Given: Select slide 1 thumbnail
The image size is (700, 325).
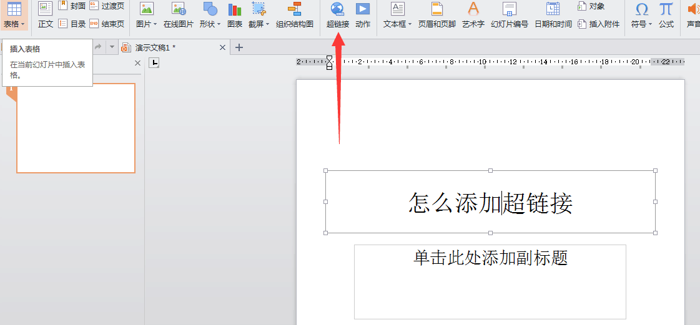Looking at the screenshot, I should [x=76, y=128].
